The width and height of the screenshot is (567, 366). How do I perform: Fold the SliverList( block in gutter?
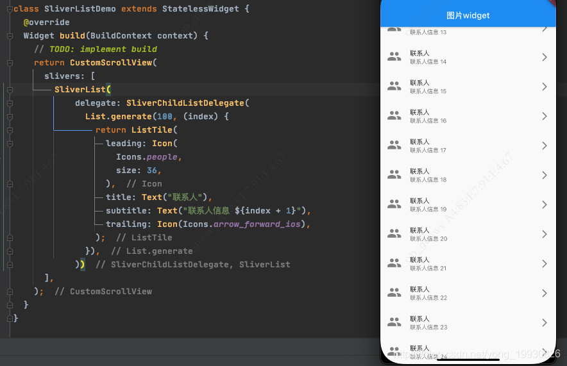coord(10,90)
